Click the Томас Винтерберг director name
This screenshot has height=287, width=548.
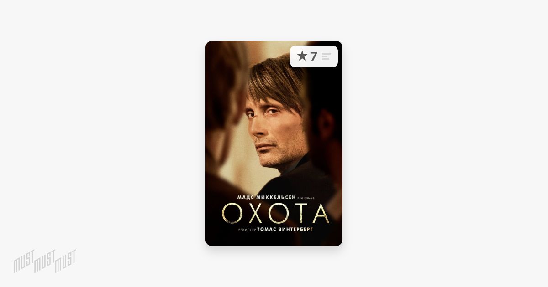pos(285,230)
